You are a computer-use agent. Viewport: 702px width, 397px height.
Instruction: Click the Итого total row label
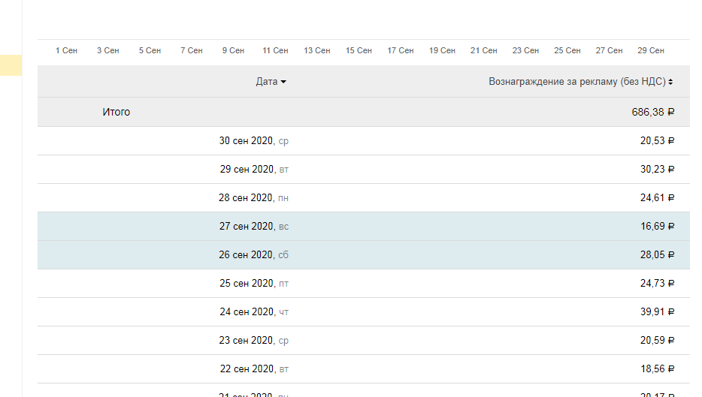click(x=116, y=112)
